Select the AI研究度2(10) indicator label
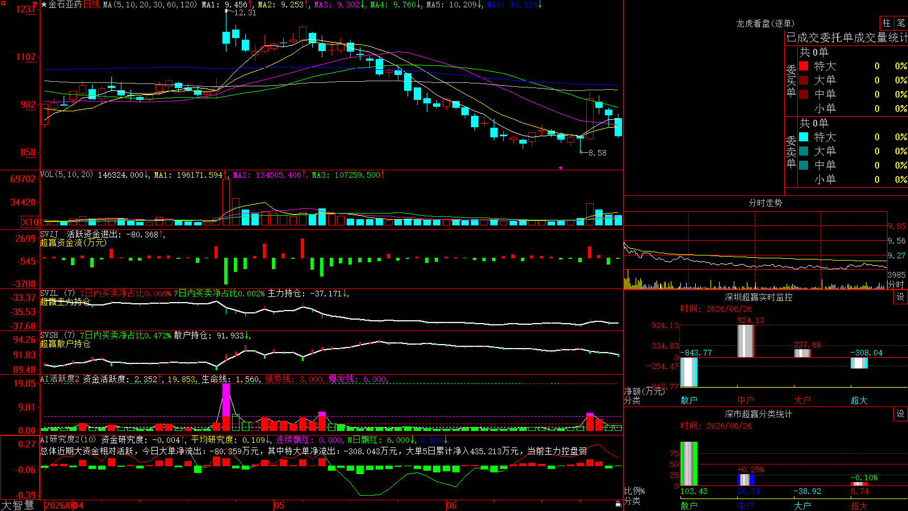This screenshot has height=511, width=908. coord(68,439)
